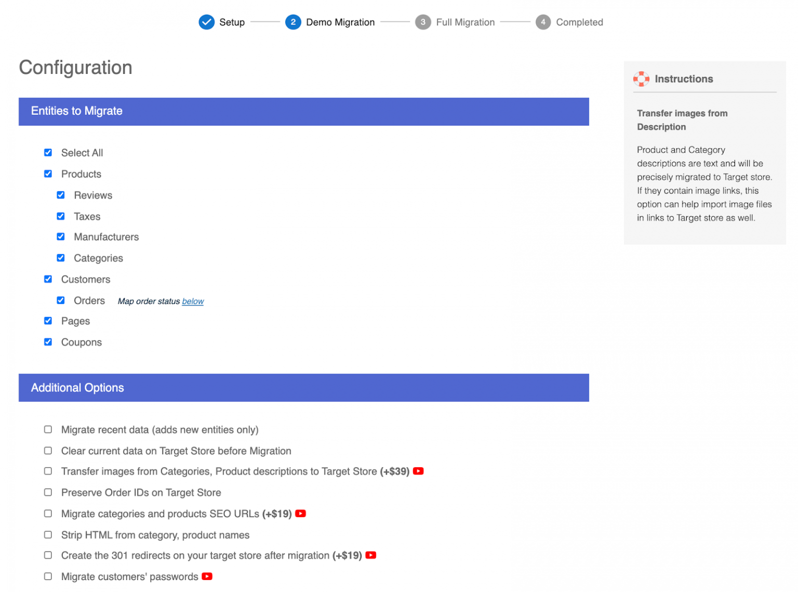Viewport: 798px width, 592px height.
Task: Enable Preserve Order IDs on Target Store
Action: 48,492
